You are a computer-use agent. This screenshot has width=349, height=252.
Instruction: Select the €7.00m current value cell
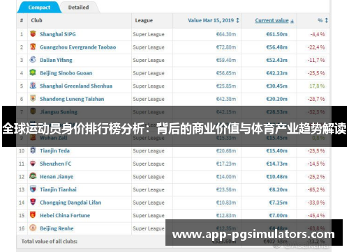(x=278, y=216)
